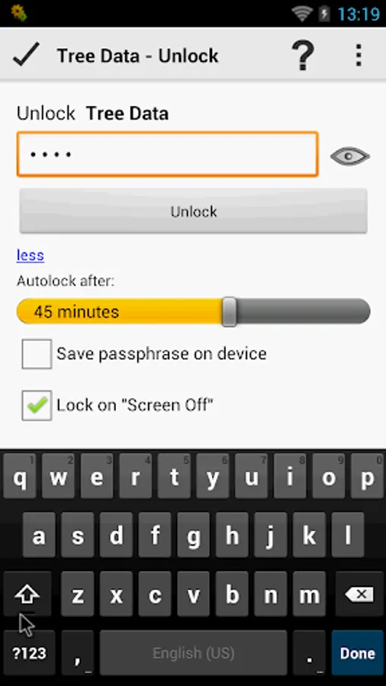Tap the notification gear icon in status bar
The width and height of the screenshot is (386, 686).
pyautogui.click(x=19, y=13)
